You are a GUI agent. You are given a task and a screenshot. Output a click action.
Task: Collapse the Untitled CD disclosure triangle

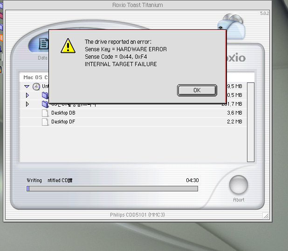click(x=27, y=87)
